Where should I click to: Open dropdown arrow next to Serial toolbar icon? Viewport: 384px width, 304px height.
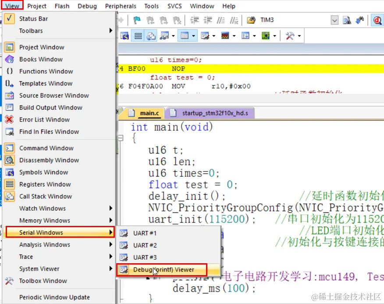coord(214,36)
